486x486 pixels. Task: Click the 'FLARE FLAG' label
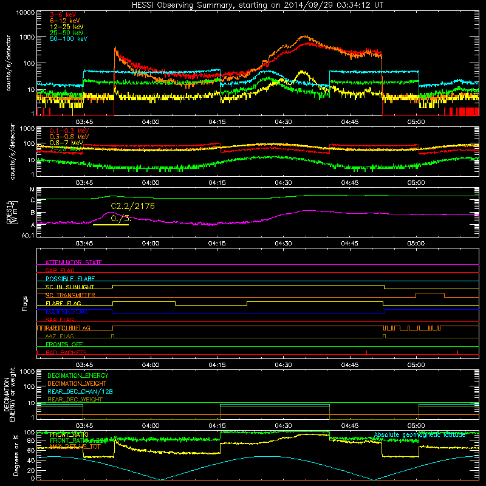point(63,303)
